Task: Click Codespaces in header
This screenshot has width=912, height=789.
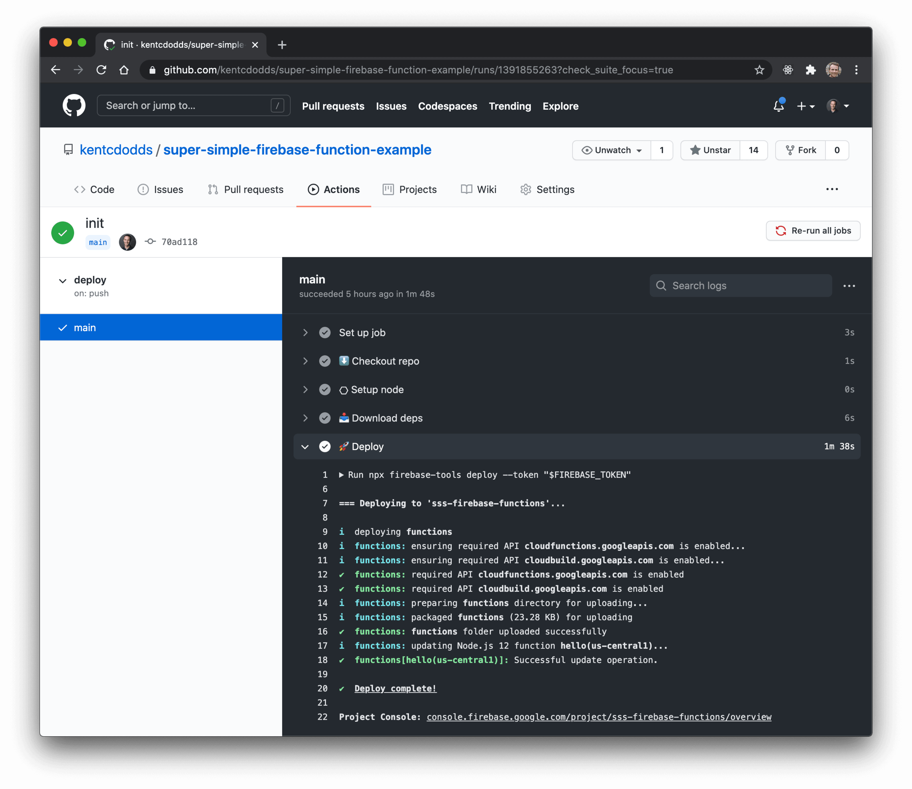Action: tap(447, 106)
